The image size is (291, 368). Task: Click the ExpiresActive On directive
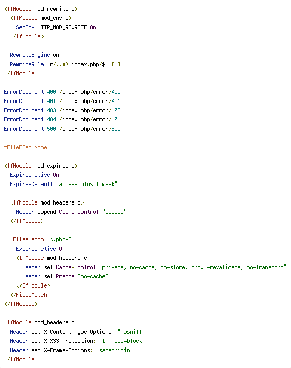click(x=34, y=175)
